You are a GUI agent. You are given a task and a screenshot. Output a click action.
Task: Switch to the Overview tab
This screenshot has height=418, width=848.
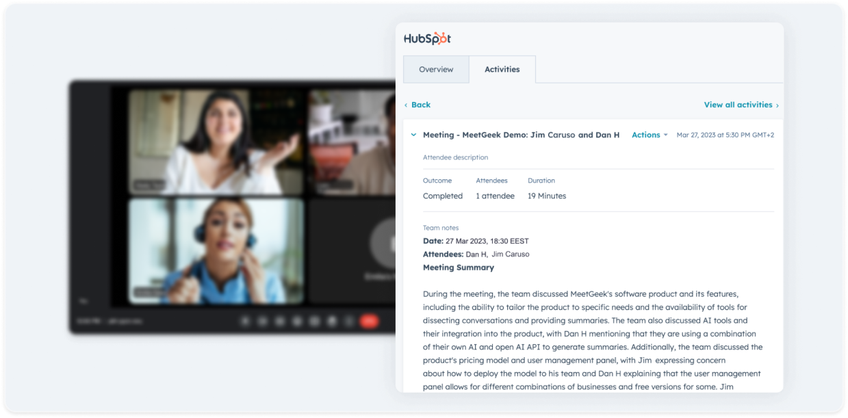pyautogui.click(x=436, y=70)
